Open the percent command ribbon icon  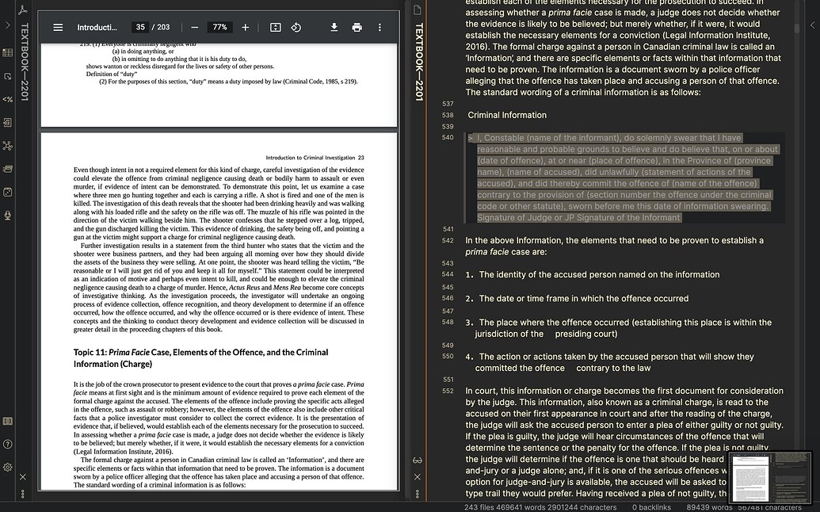point(7,99)
